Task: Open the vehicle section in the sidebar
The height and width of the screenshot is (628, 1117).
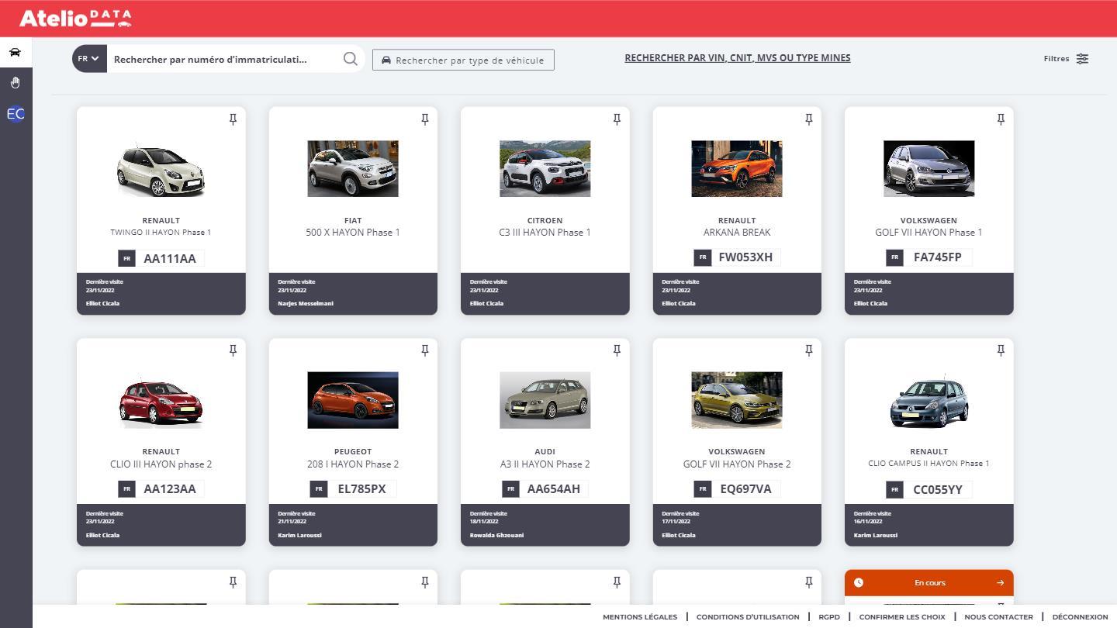Action: [x=16, y=53]
